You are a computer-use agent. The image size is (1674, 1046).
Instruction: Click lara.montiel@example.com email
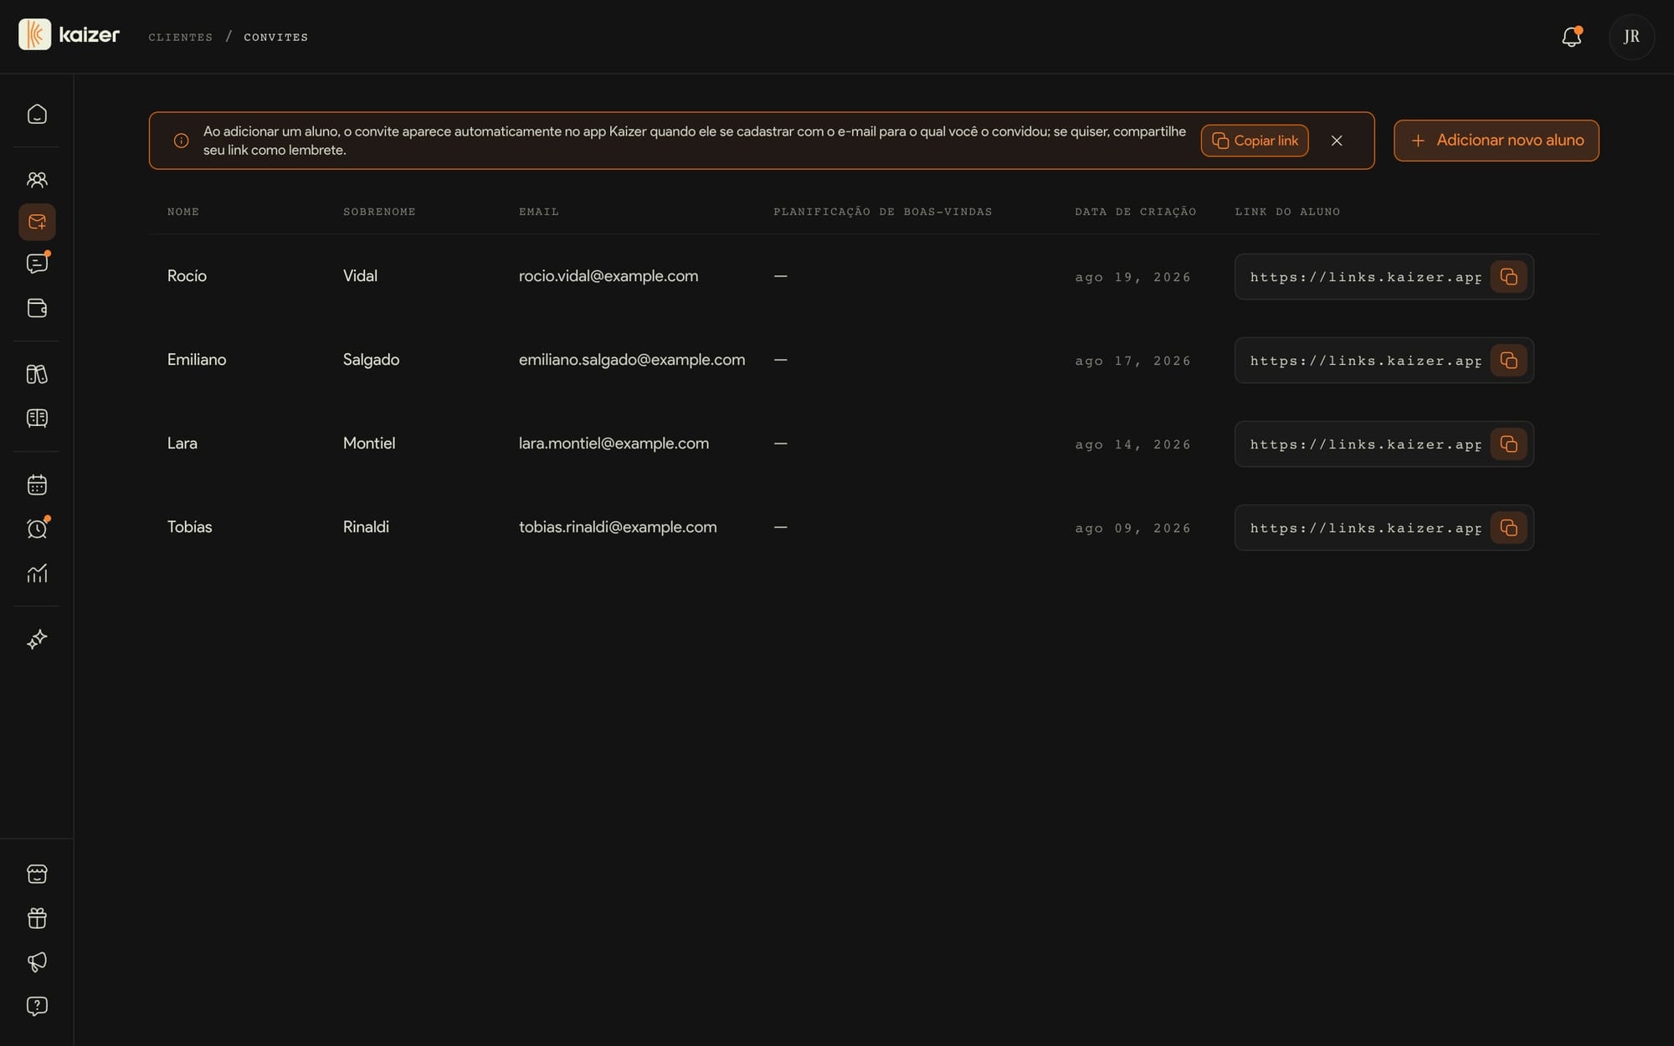tap(614, 444)
